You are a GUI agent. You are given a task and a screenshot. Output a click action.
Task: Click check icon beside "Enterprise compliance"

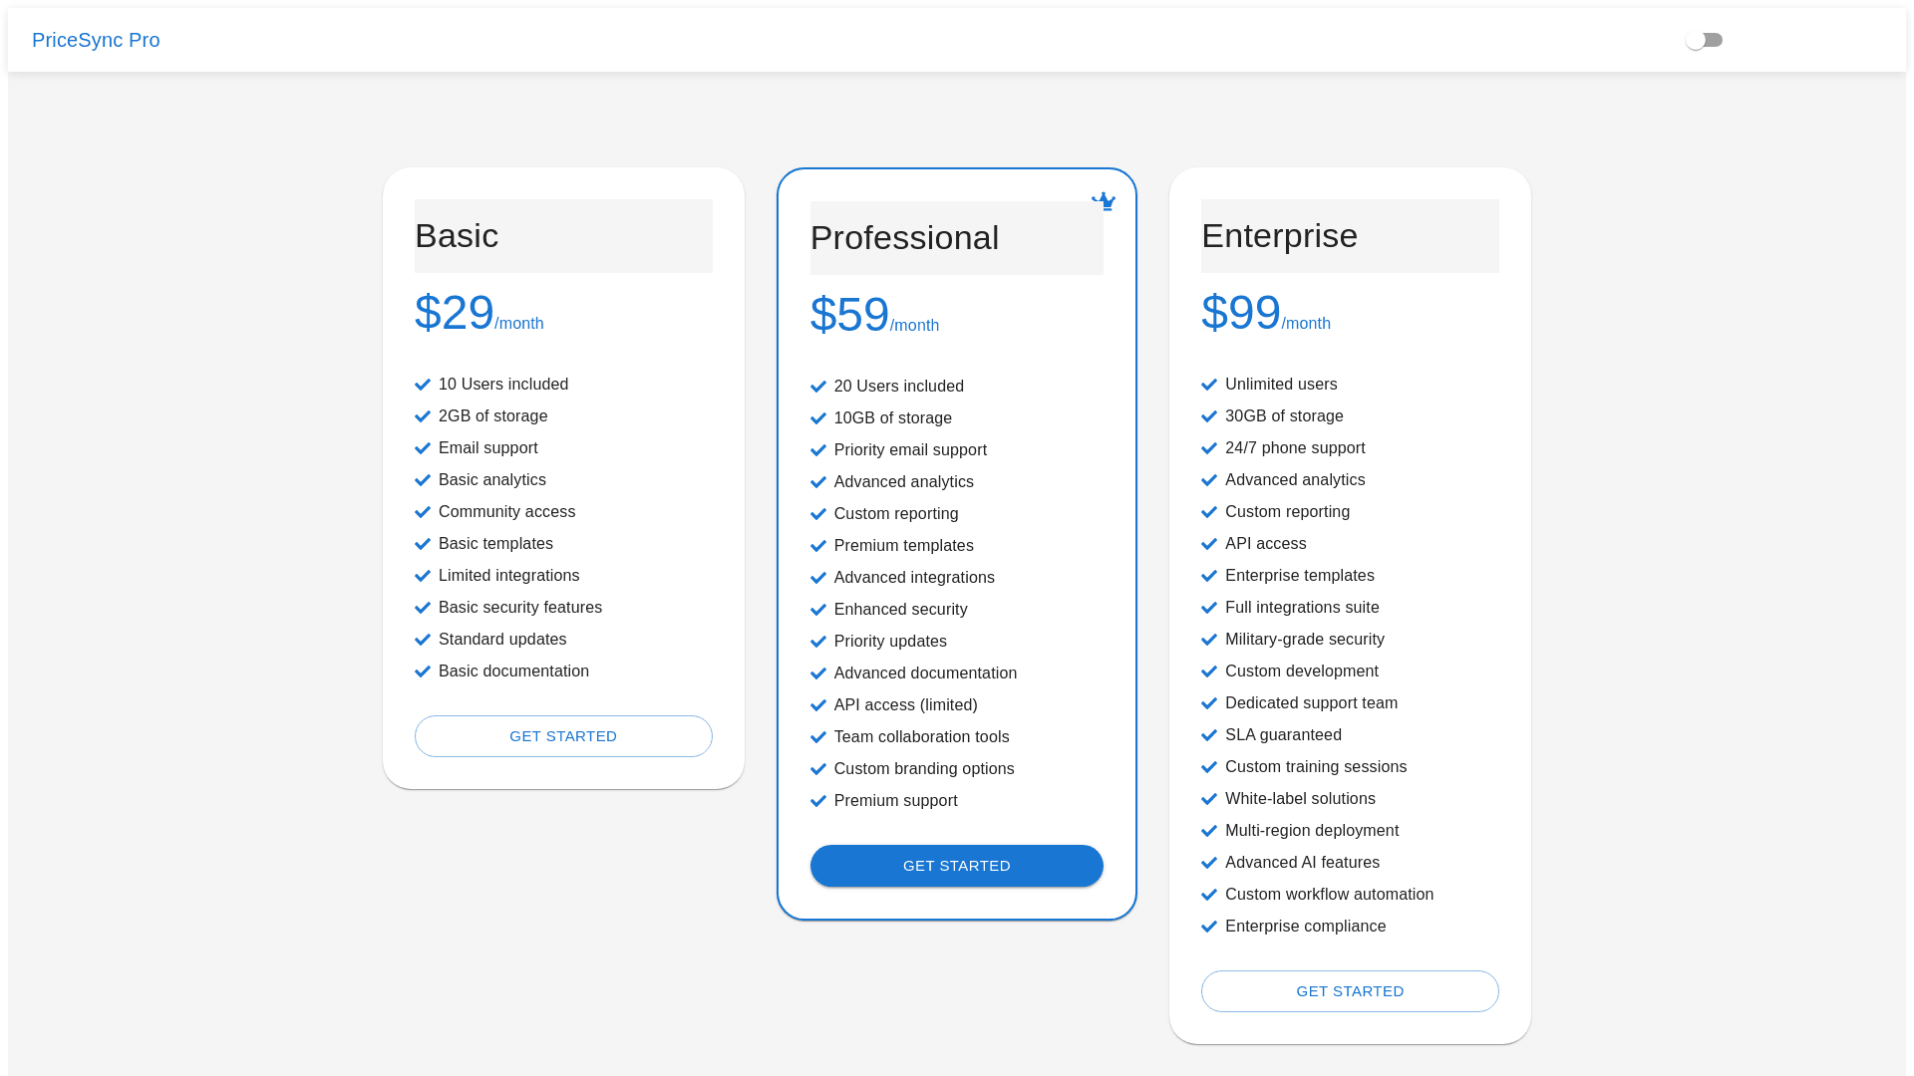click(1209, 927)
